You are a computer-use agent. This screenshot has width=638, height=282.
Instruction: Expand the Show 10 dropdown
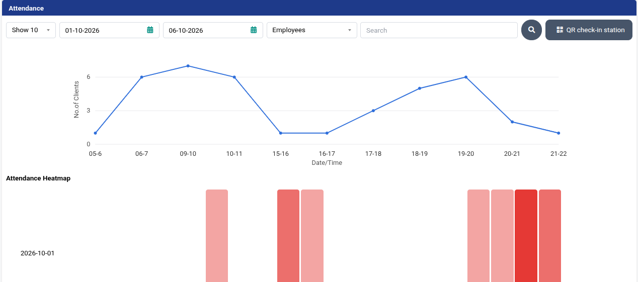coord(31,30)
